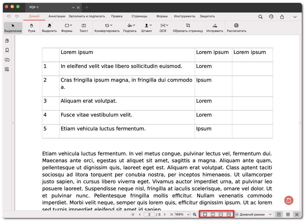Click Crop page (Обрезать страницу) tool
305x221 pixels.
pos(188,28)
